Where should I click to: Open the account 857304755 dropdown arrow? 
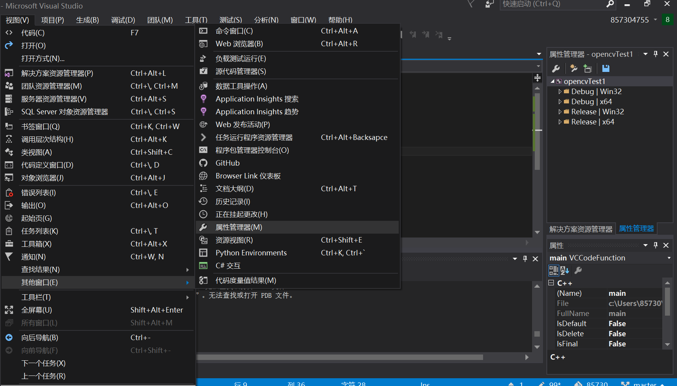pyautogui.click(x=656, y=19)
